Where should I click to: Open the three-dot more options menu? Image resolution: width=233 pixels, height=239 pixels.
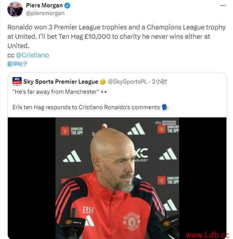coord(223,6)
